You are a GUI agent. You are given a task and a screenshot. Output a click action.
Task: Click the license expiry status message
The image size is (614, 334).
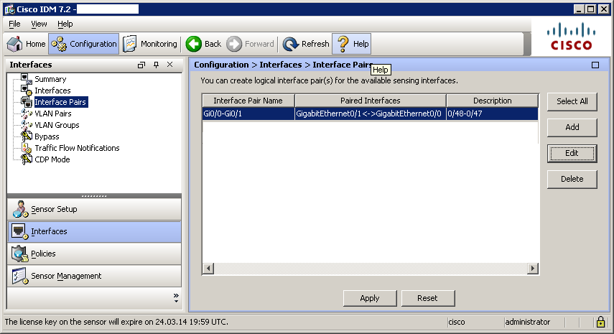click(x=116, y=322)
